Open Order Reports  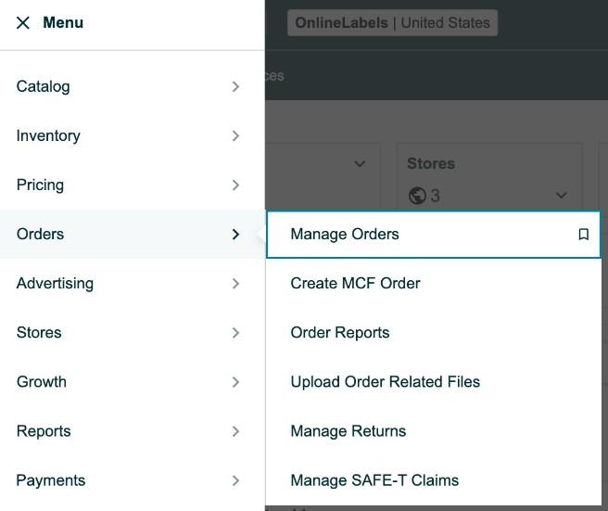pyautogui.click(x=340, y=333)
